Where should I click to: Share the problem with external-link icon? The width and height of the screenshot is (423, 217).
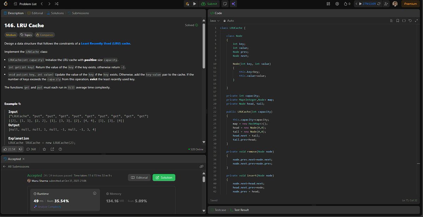(x=52, y=149)
